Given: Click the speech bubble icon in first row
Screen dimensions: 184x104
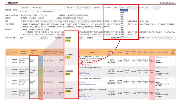Looking at the screenshot, I should 50,60.
